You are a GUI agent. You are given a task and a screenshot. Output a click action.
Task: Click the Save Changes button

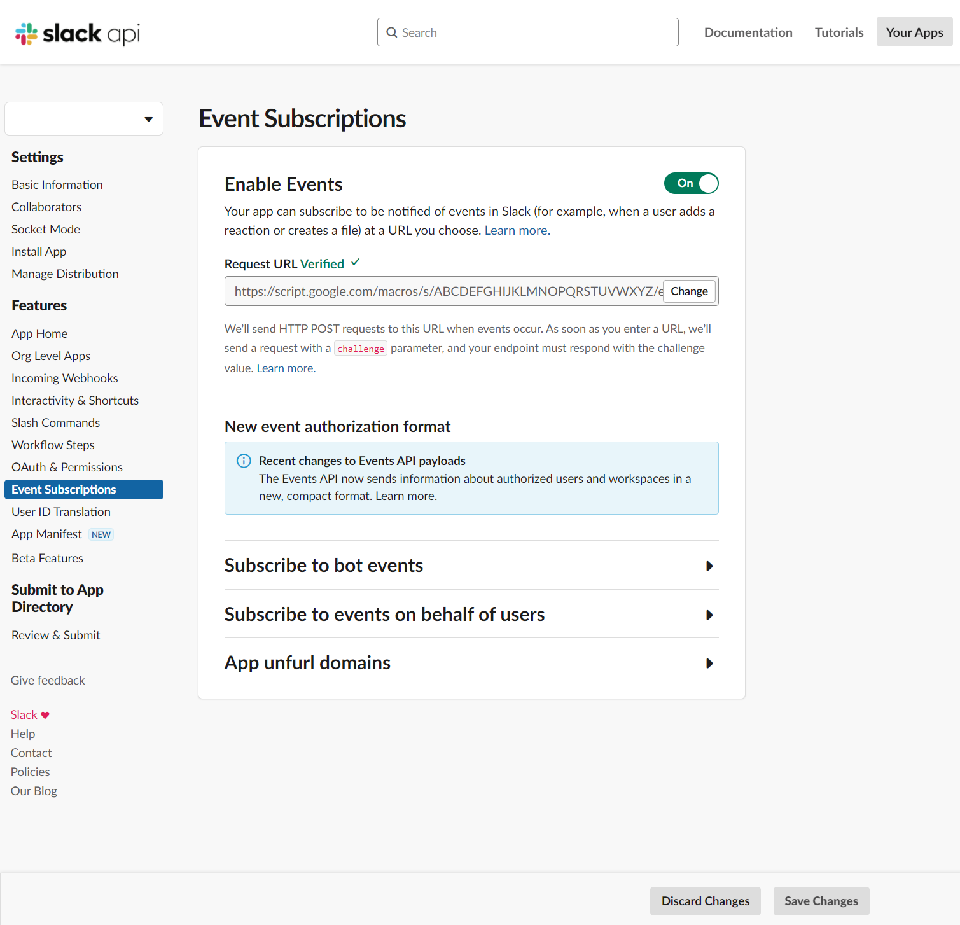pyautogui.click(x=821, y=901)
